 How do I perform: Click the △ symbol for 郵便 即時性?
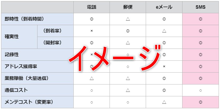pyautogui.click(x=128, y=19)
